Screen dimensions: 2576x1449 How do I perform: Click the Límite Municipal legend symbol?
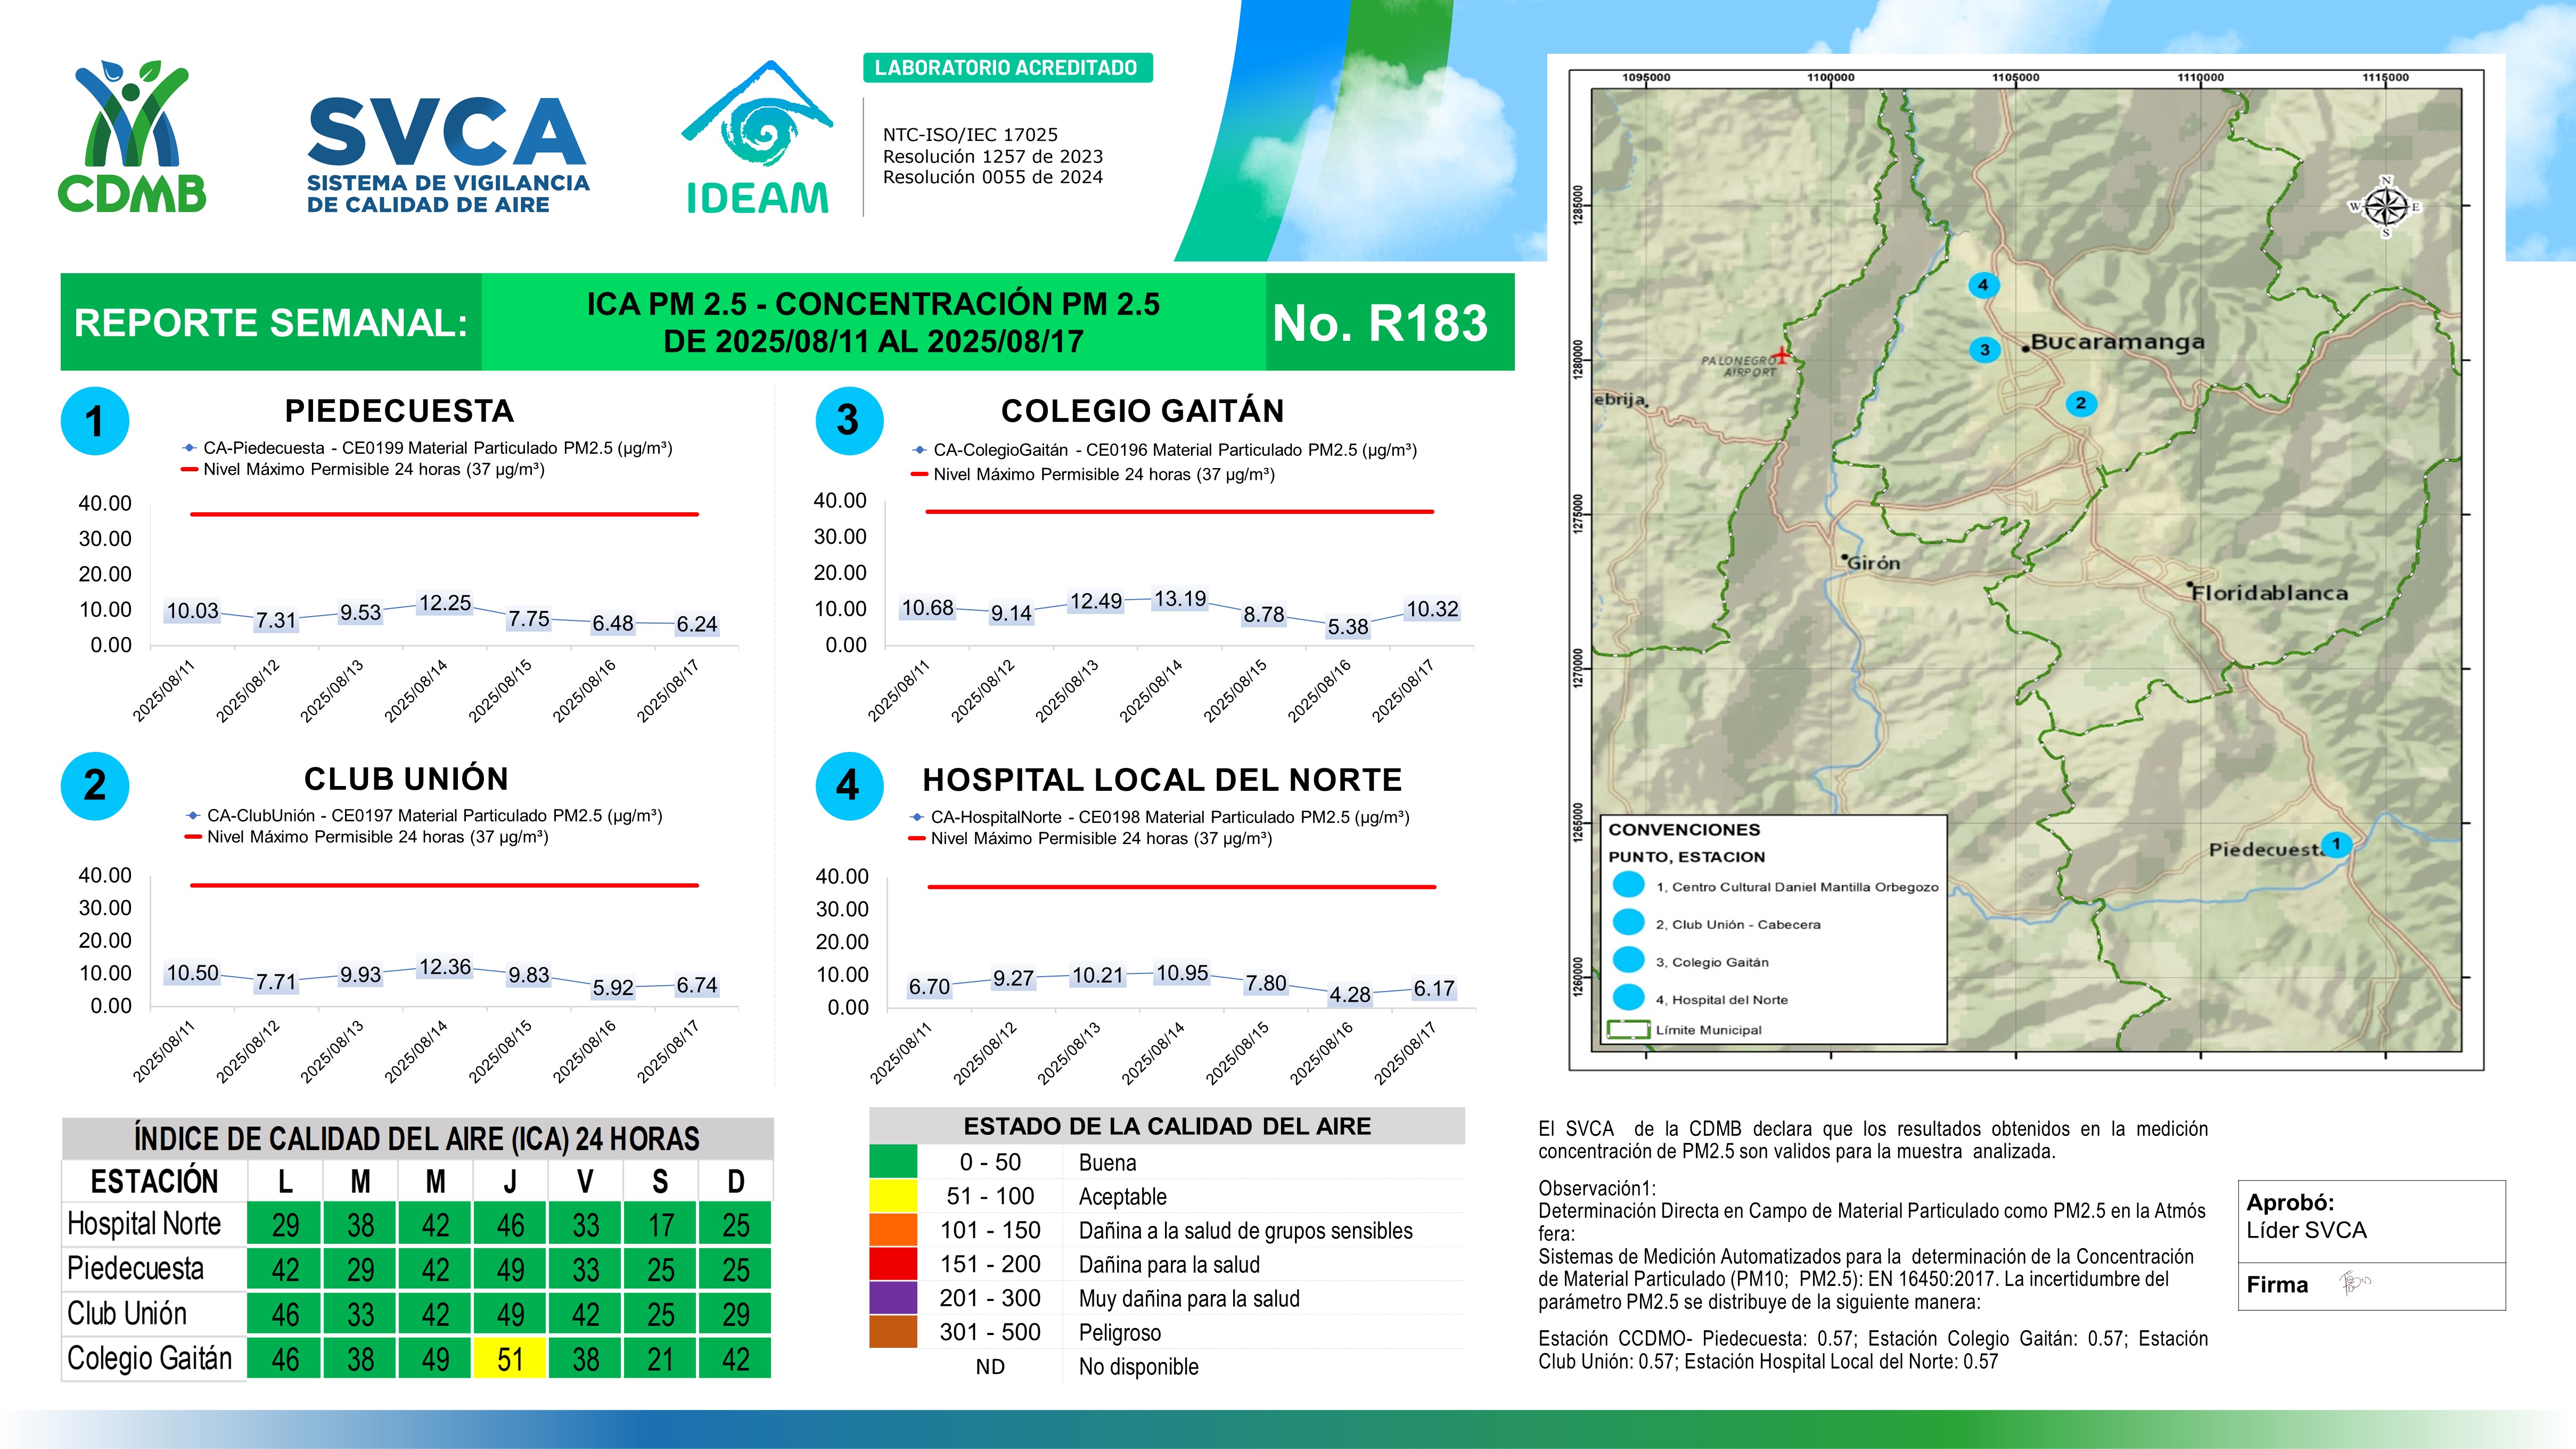1627,1029
